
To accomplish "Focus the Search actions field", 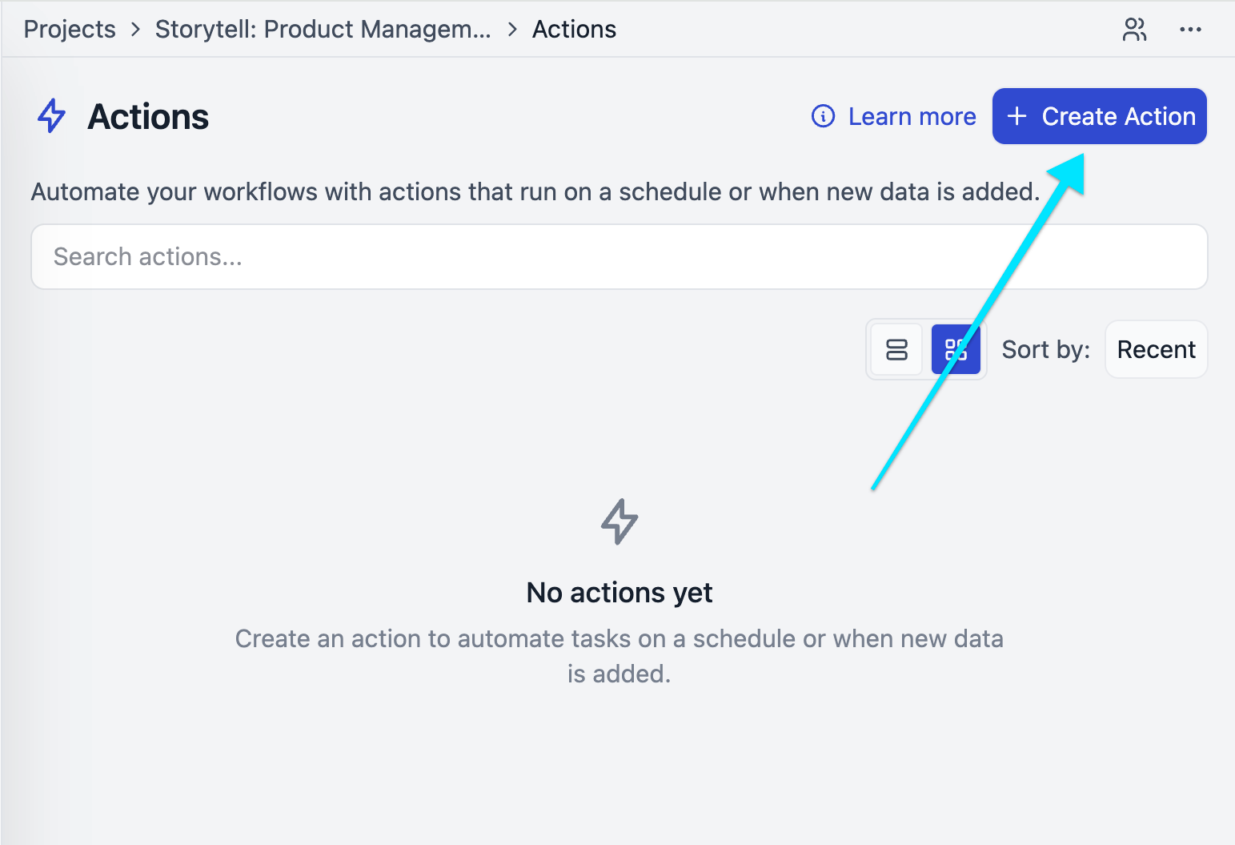I will [619, 256].
